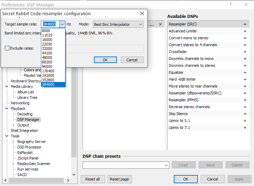Click plus beside Downmix channels to stereo
The image size is (254, 186).
coord(245,65)
